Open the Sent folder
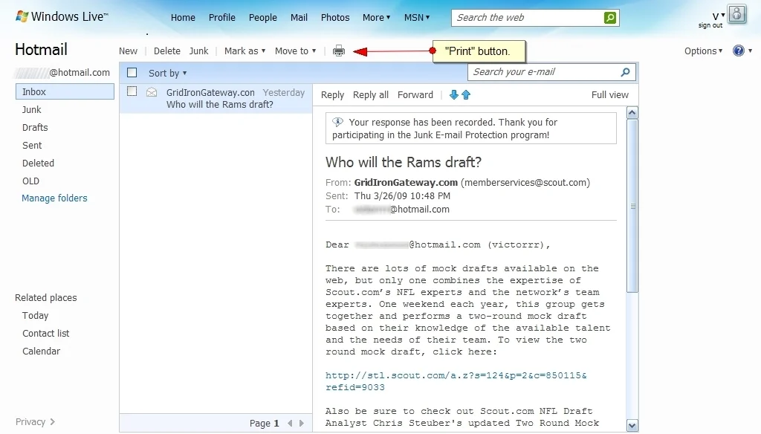The image size is (761, 434). tap(32, 146)
